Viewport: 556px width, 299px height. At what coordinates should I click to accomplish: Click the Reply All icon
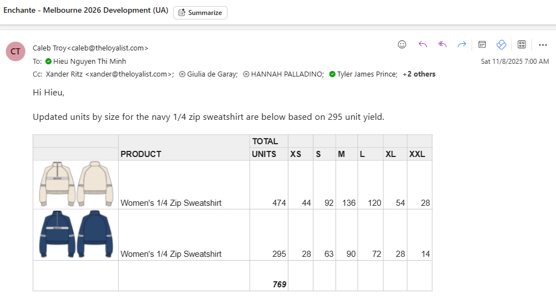click(x=442, y=44)
